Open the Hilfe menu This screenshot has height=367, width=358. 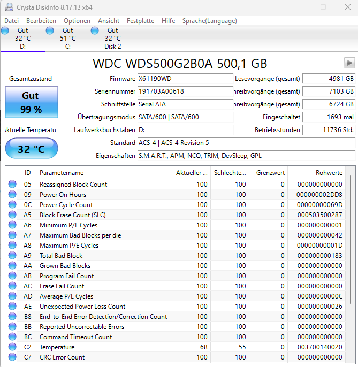click(169, 21)
